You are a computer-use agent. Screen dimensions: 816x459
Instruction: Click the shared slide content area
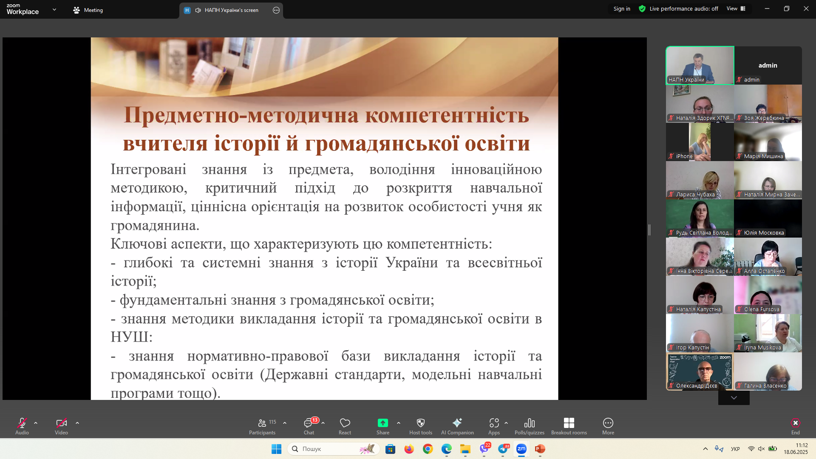point(324,218)
